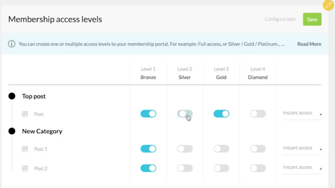Open Instant access dropdown for Post 1
Screen dimensions: 335x188
[x=302, y=148]
